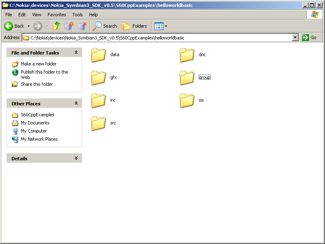Open the Help menu
Viewport: 325px width, 244px height.
click(93, 15)
